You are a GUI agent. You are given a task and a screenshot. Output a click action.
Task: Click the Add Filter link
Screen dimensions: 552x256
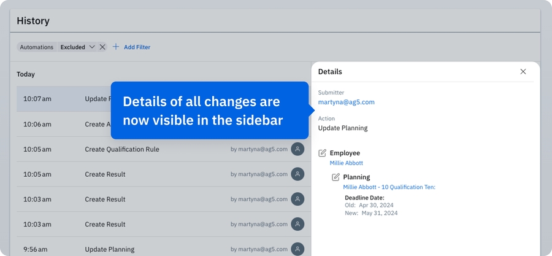(x=137, y=47)
